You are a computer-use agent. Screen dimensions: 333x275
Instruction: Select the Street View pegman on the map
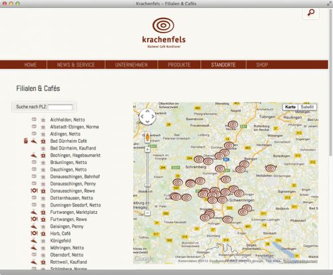point(147,137)
